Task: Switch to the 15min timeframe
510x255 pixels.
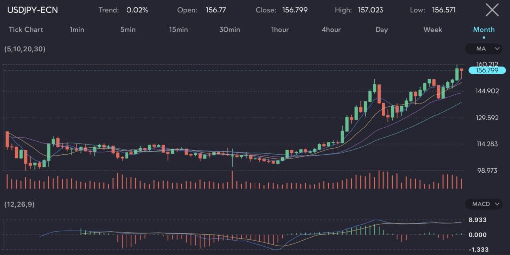Action: [x=178, y=30]
